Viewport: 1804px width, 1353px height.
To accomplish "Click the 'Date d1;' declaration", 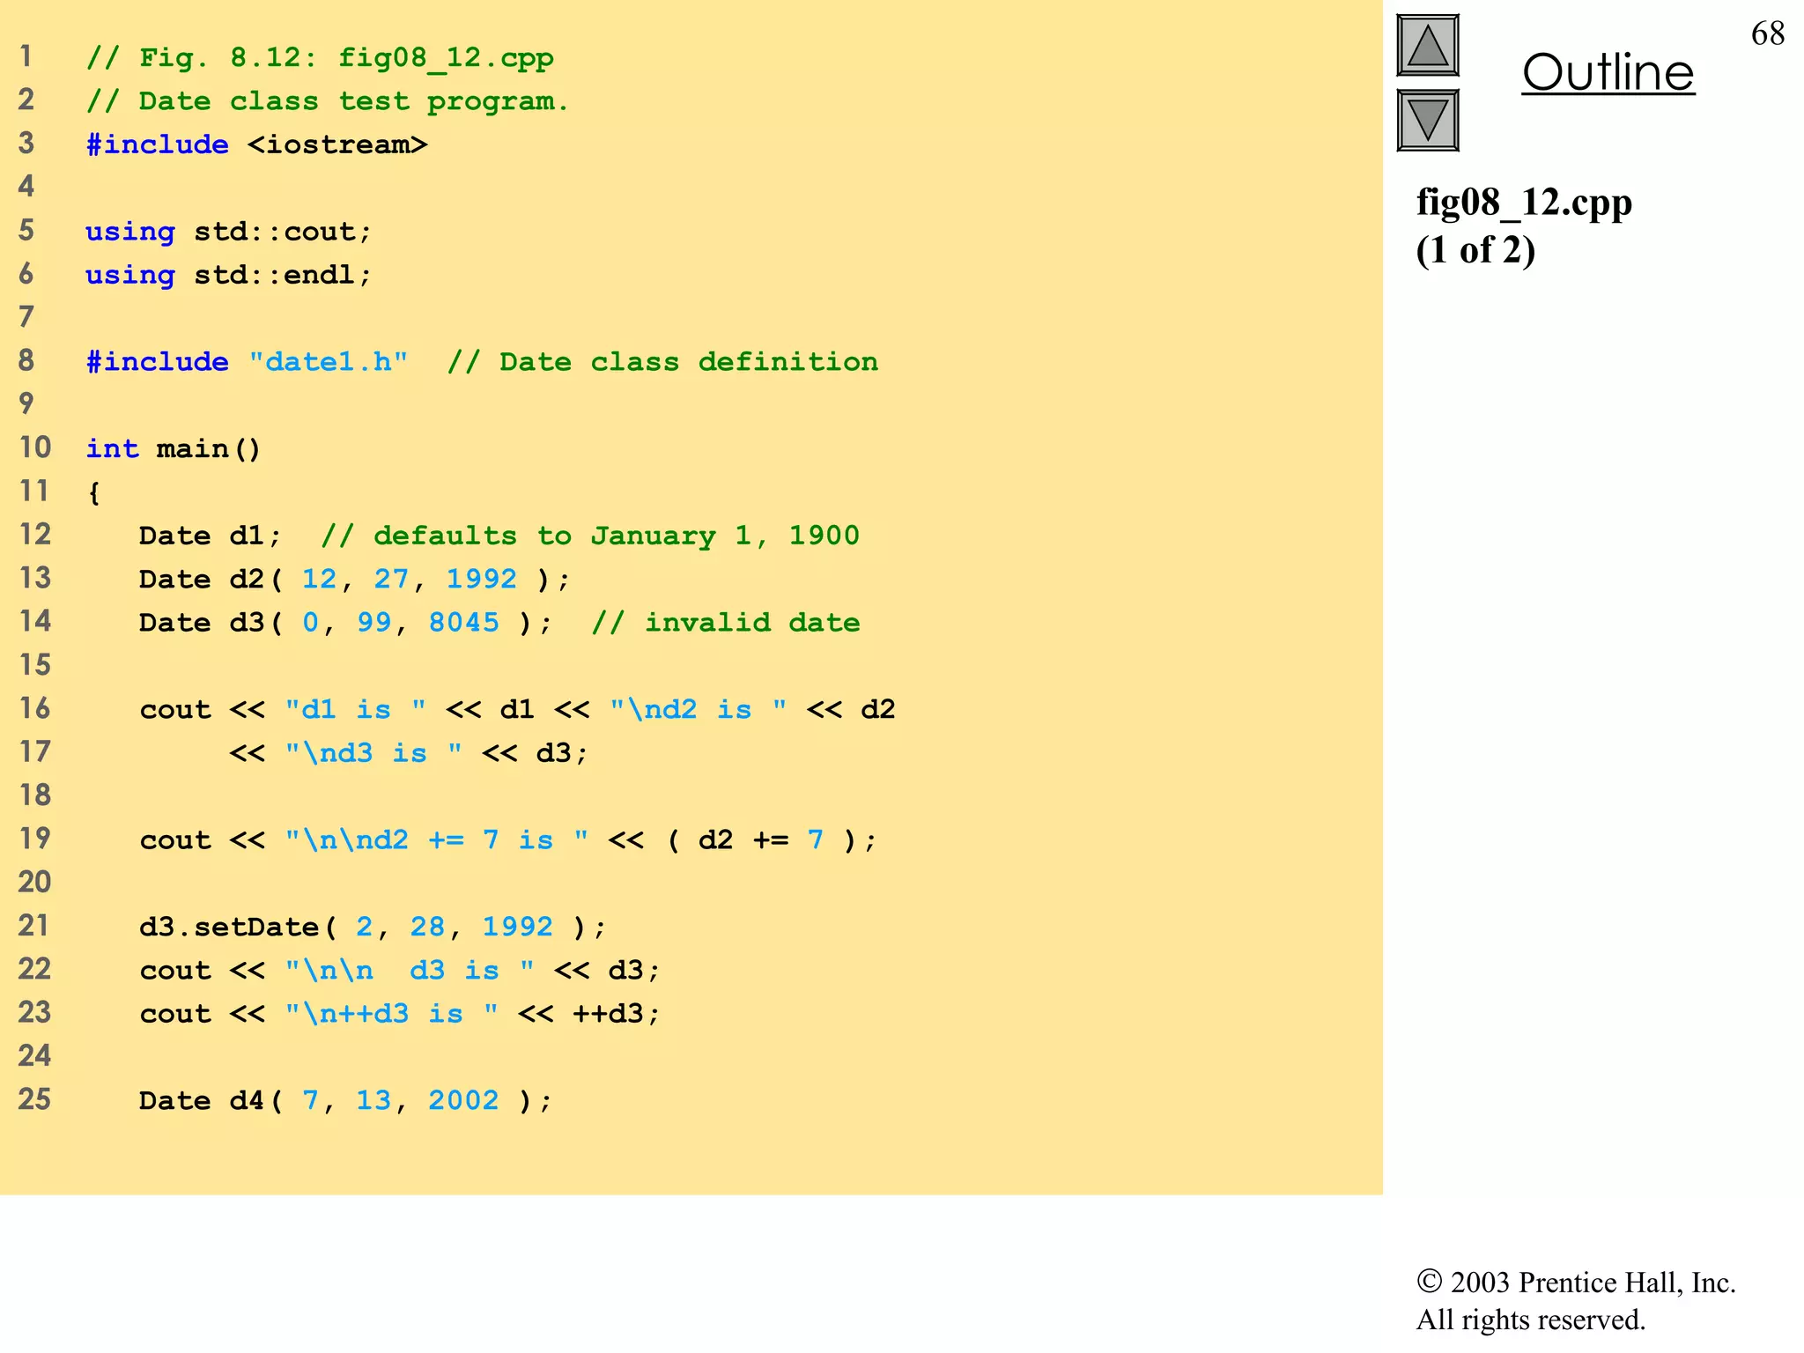I will click(210, 536).
